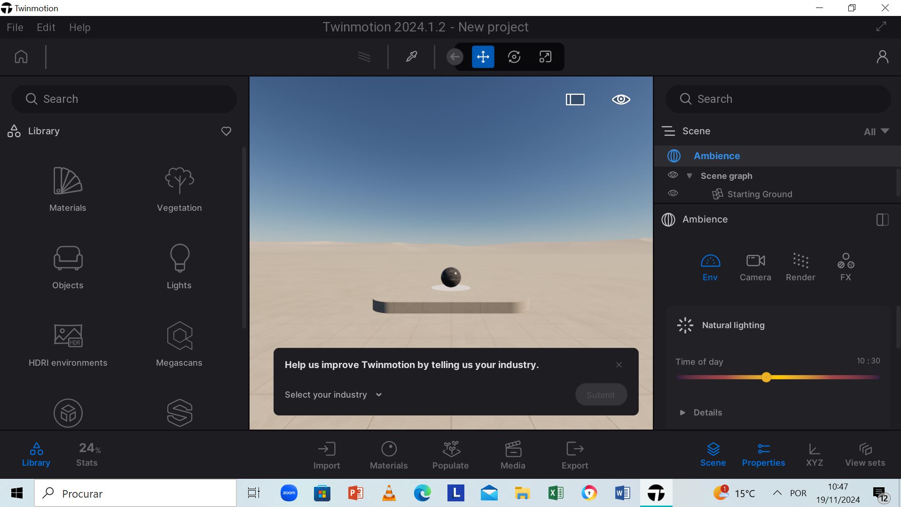Collapse the Scene graph tree arrow

(689, 176)
